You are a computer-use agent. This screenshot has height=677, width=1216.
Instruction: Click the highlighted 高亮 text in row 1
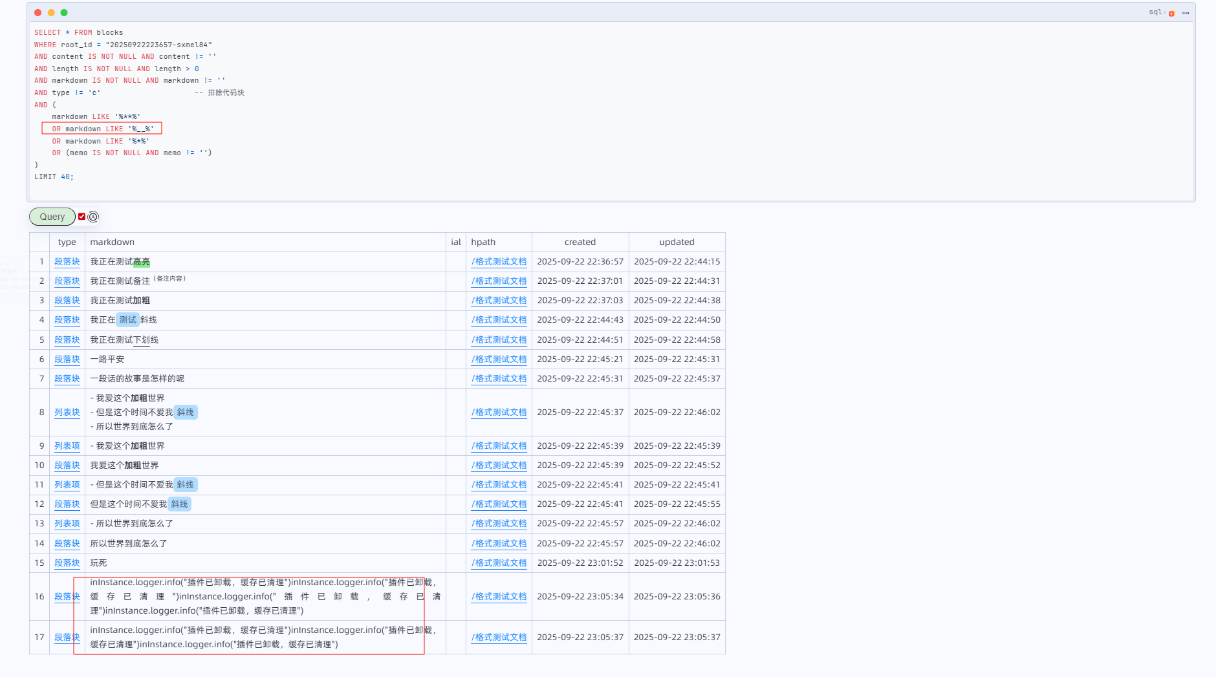click(x=142, y=262)
